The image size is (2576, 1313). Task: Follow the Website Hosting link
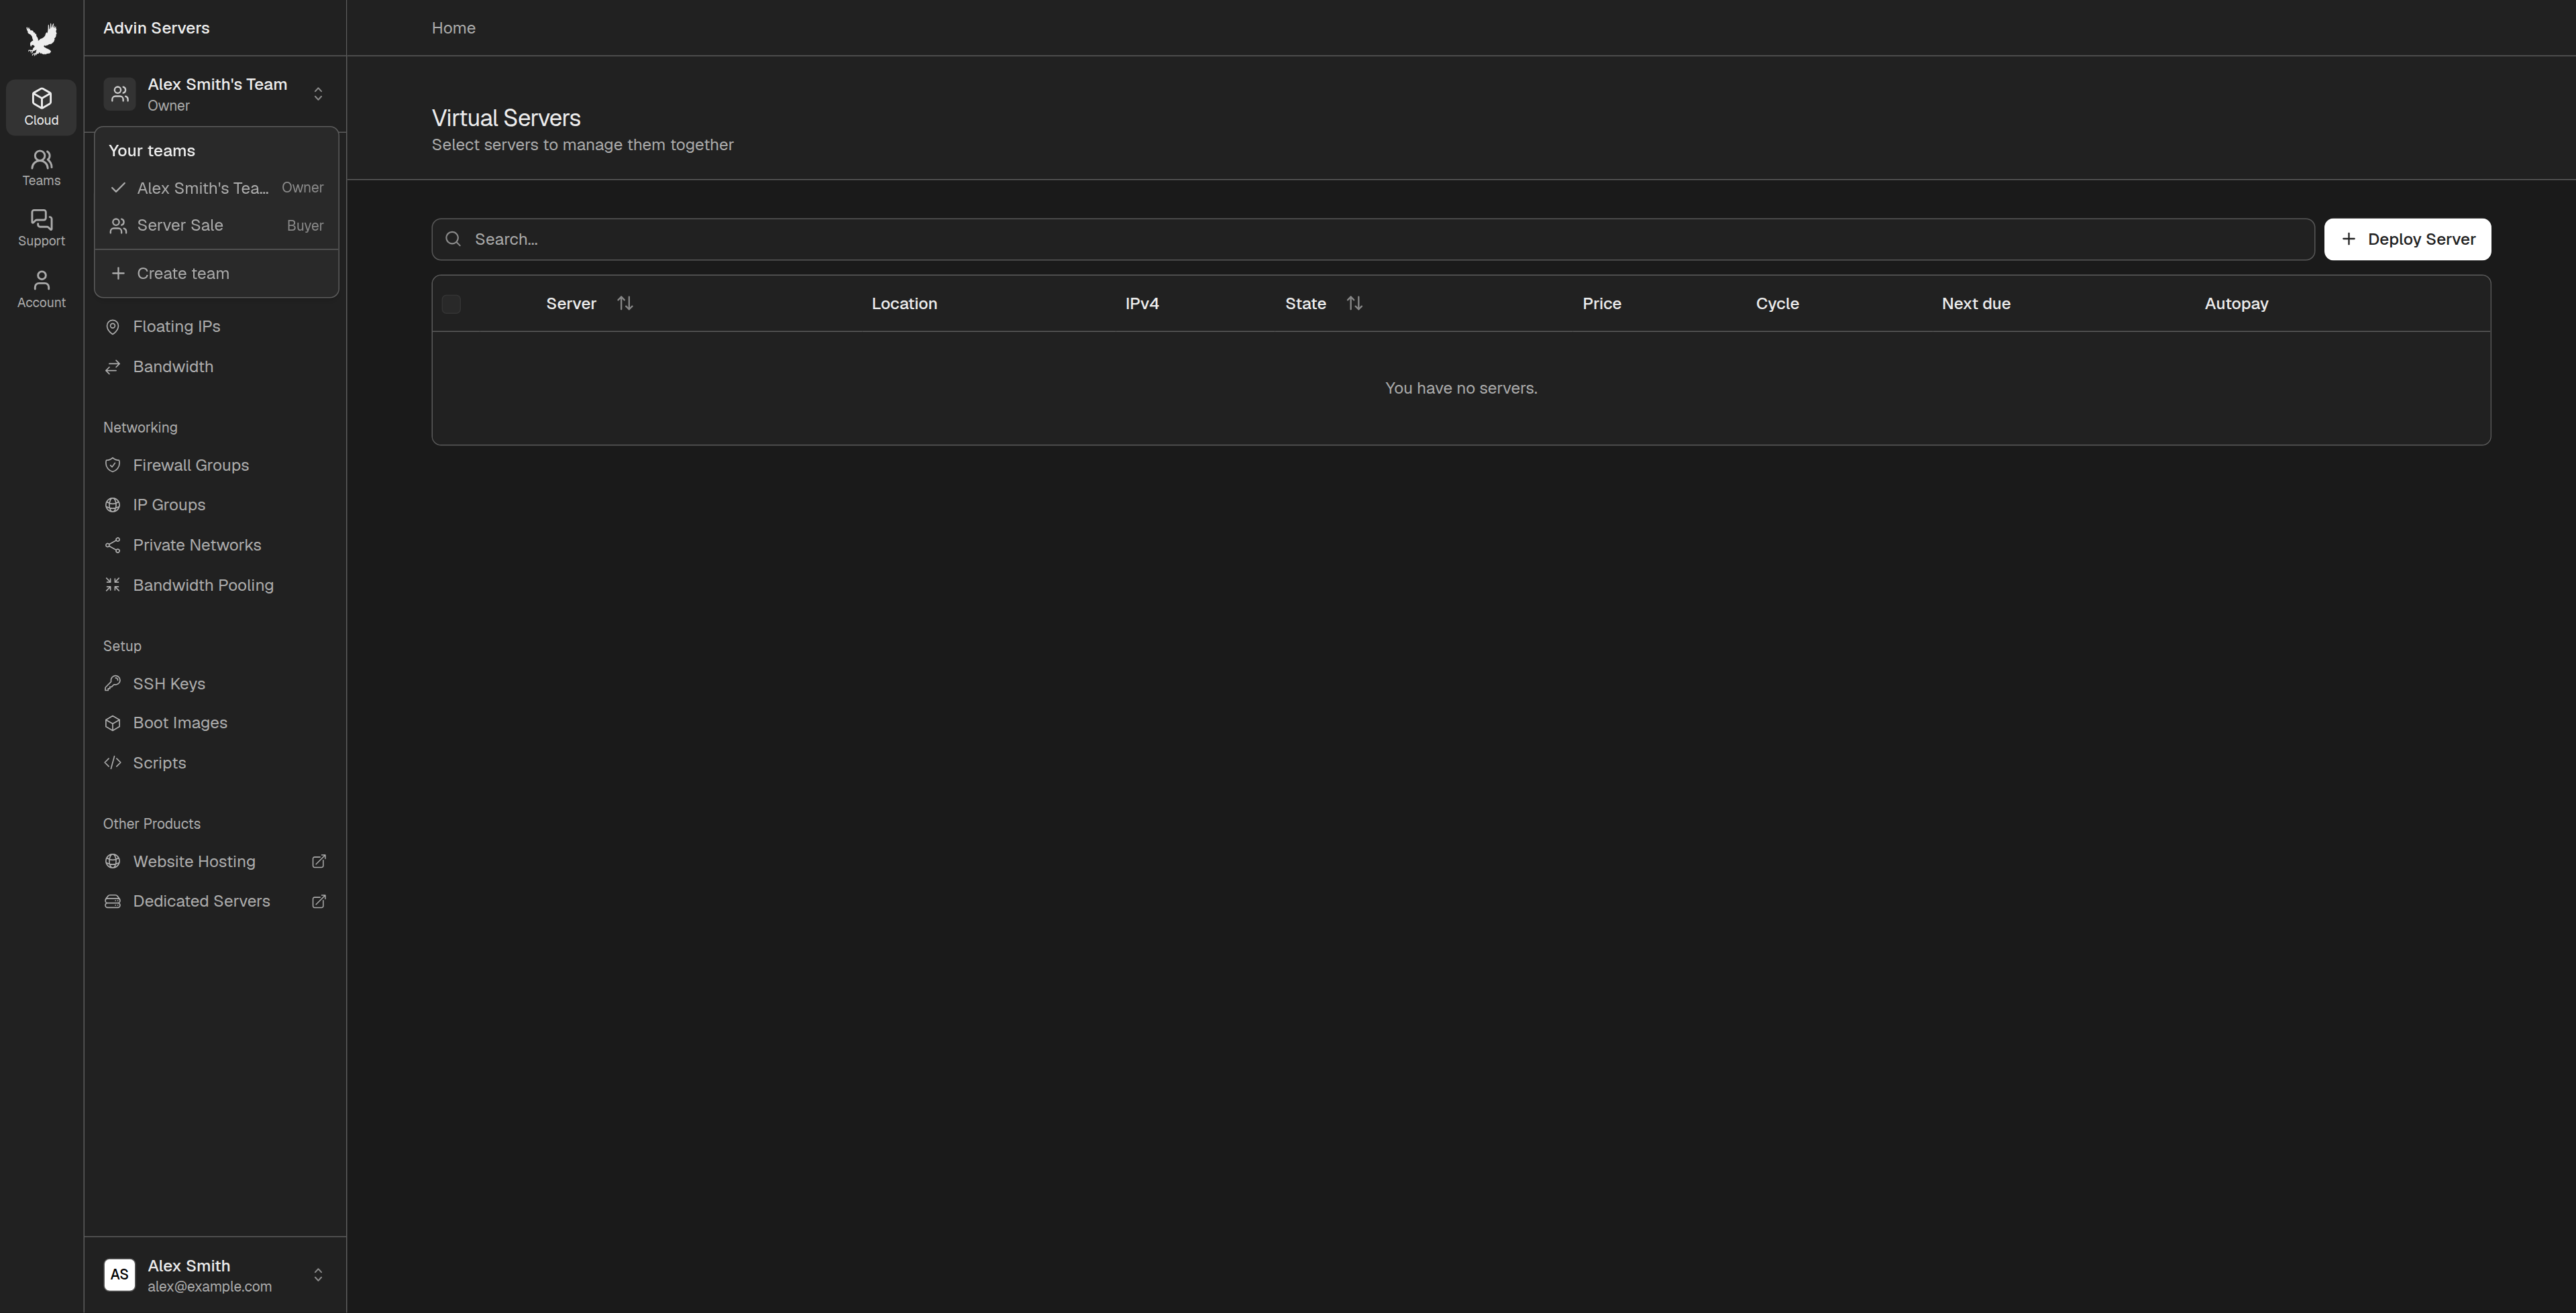click(215, 861)
